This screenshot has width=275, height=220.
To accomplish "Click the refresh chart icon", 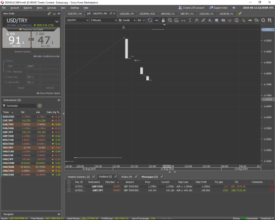I will coord(150,20).
